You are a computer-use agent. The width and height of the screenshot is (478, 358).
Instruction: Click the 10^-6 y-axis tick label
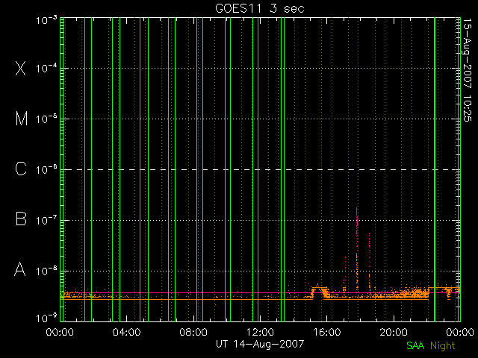click(x=46, y=169)
